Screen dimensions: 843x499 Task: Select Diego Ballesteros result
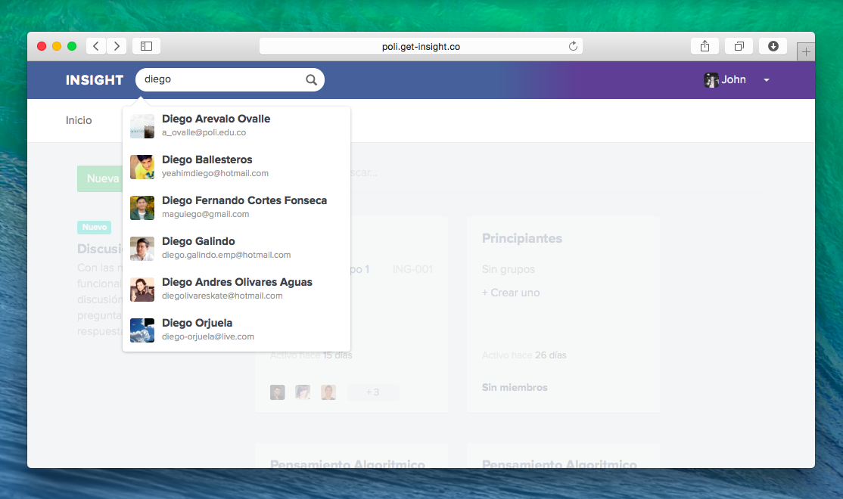coord(237,167)
